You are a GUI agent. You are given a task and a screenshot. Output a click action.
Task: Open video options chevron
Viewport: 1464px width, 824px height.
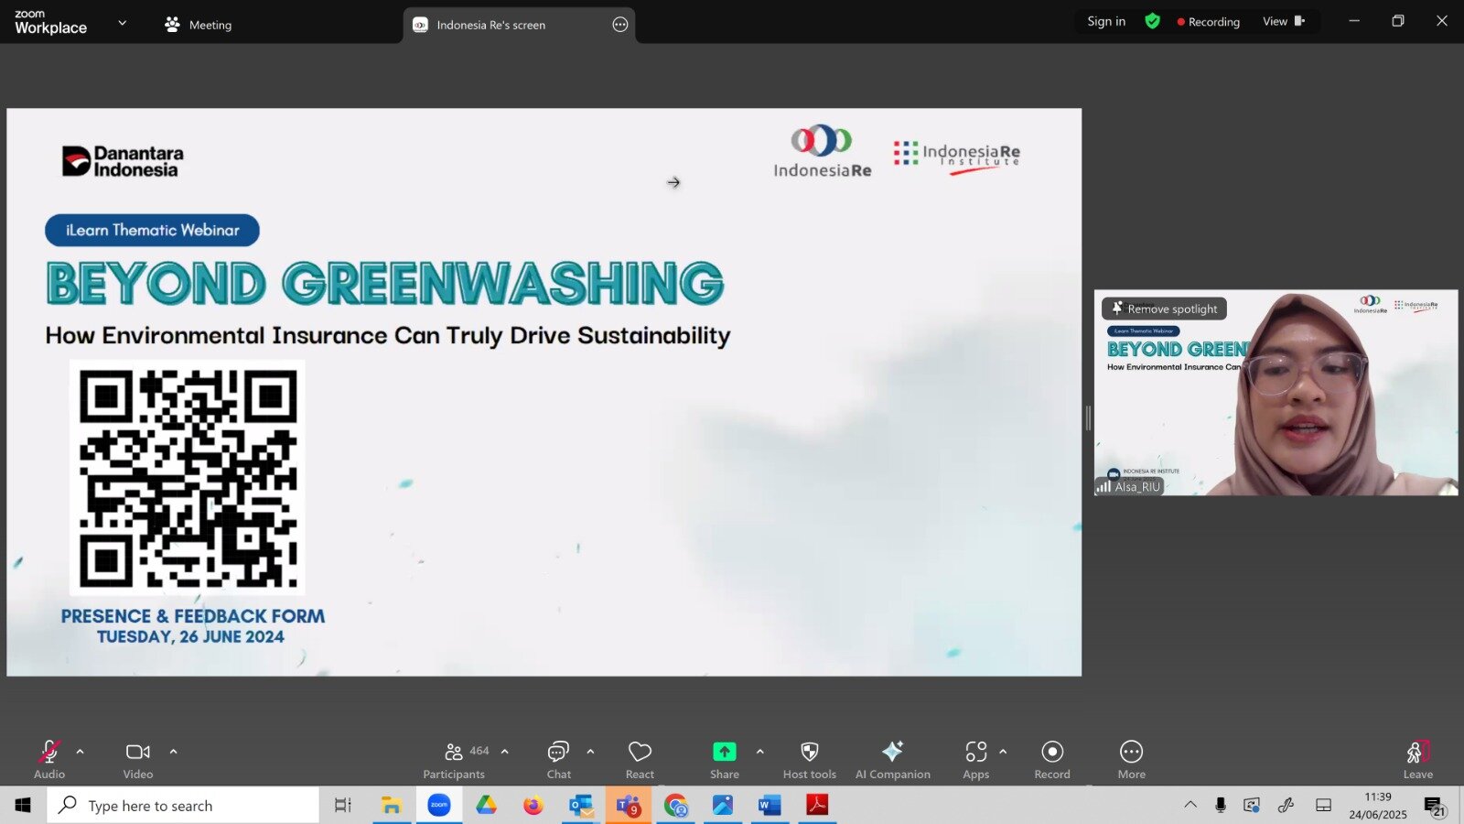pos(173,752)
